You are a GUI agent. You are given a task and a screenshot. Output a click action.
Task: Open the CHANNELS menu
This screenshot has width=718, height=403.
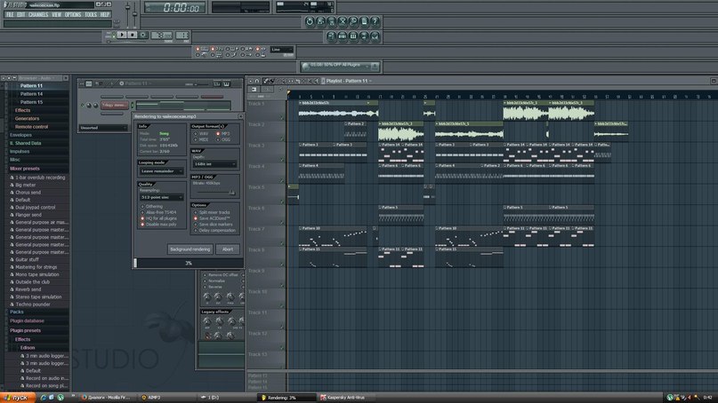pyautogui.click(x=38, y=14)
